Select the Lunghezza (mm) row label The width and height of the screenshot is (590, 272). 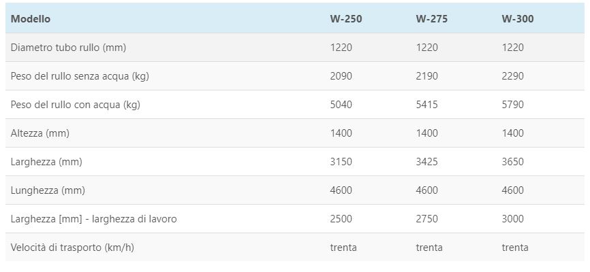point(48,190)
